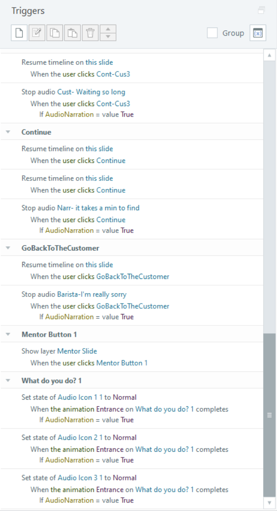Move trigger down with arrow
The height and width of the screenshot is (511, 277).
108,37
